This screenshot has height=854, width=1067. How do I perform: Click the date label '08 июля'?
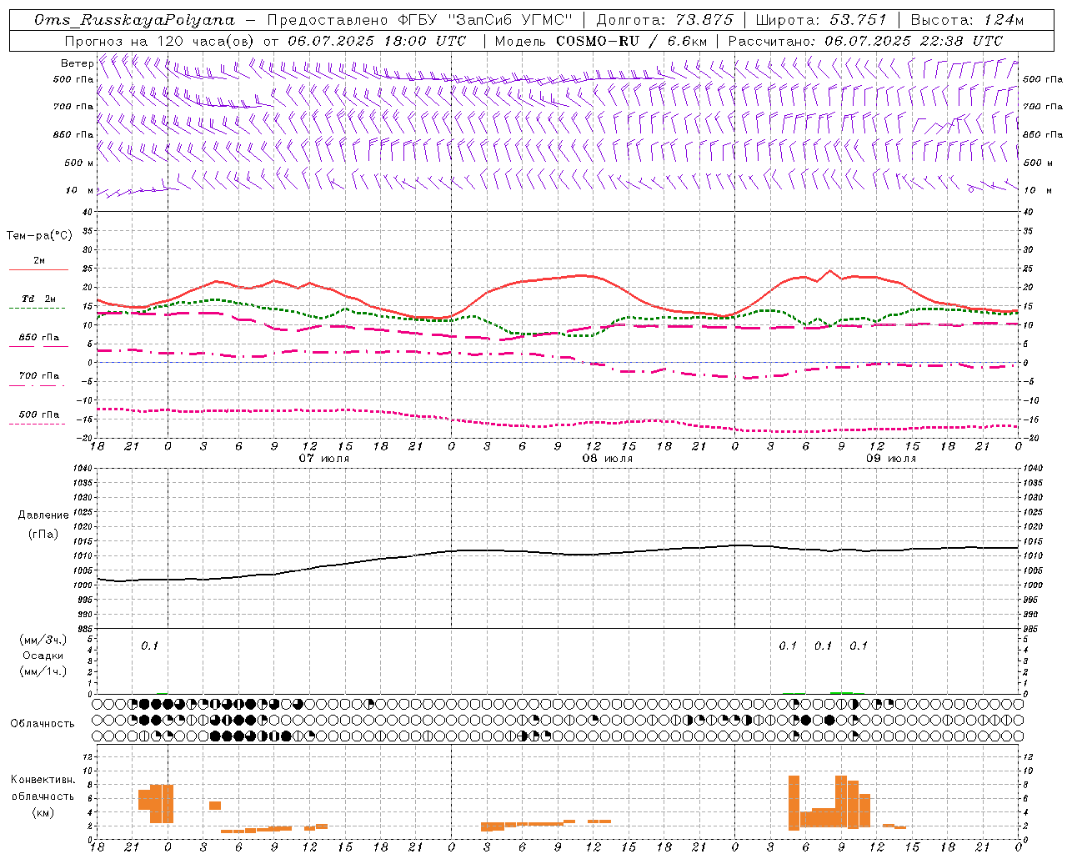[608, 459]
